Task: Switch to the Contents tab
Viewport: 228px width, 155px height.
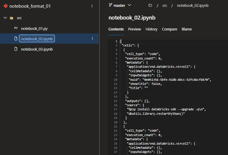Action: coord(116,29)
